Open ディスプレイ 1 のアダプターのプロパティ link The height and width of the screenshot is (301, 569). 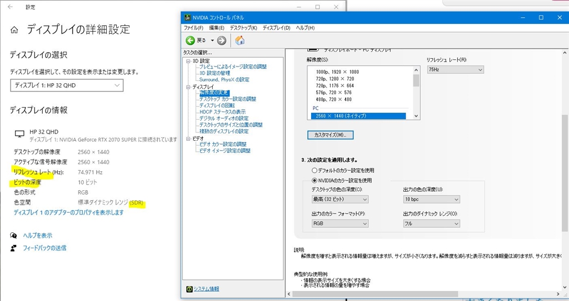point(68,213)
